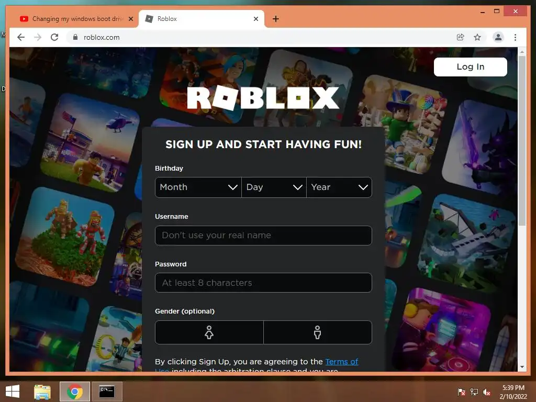
Task: Click the Action Center flag tray icon
Action: pyautogui.click(x=462, y=392)
